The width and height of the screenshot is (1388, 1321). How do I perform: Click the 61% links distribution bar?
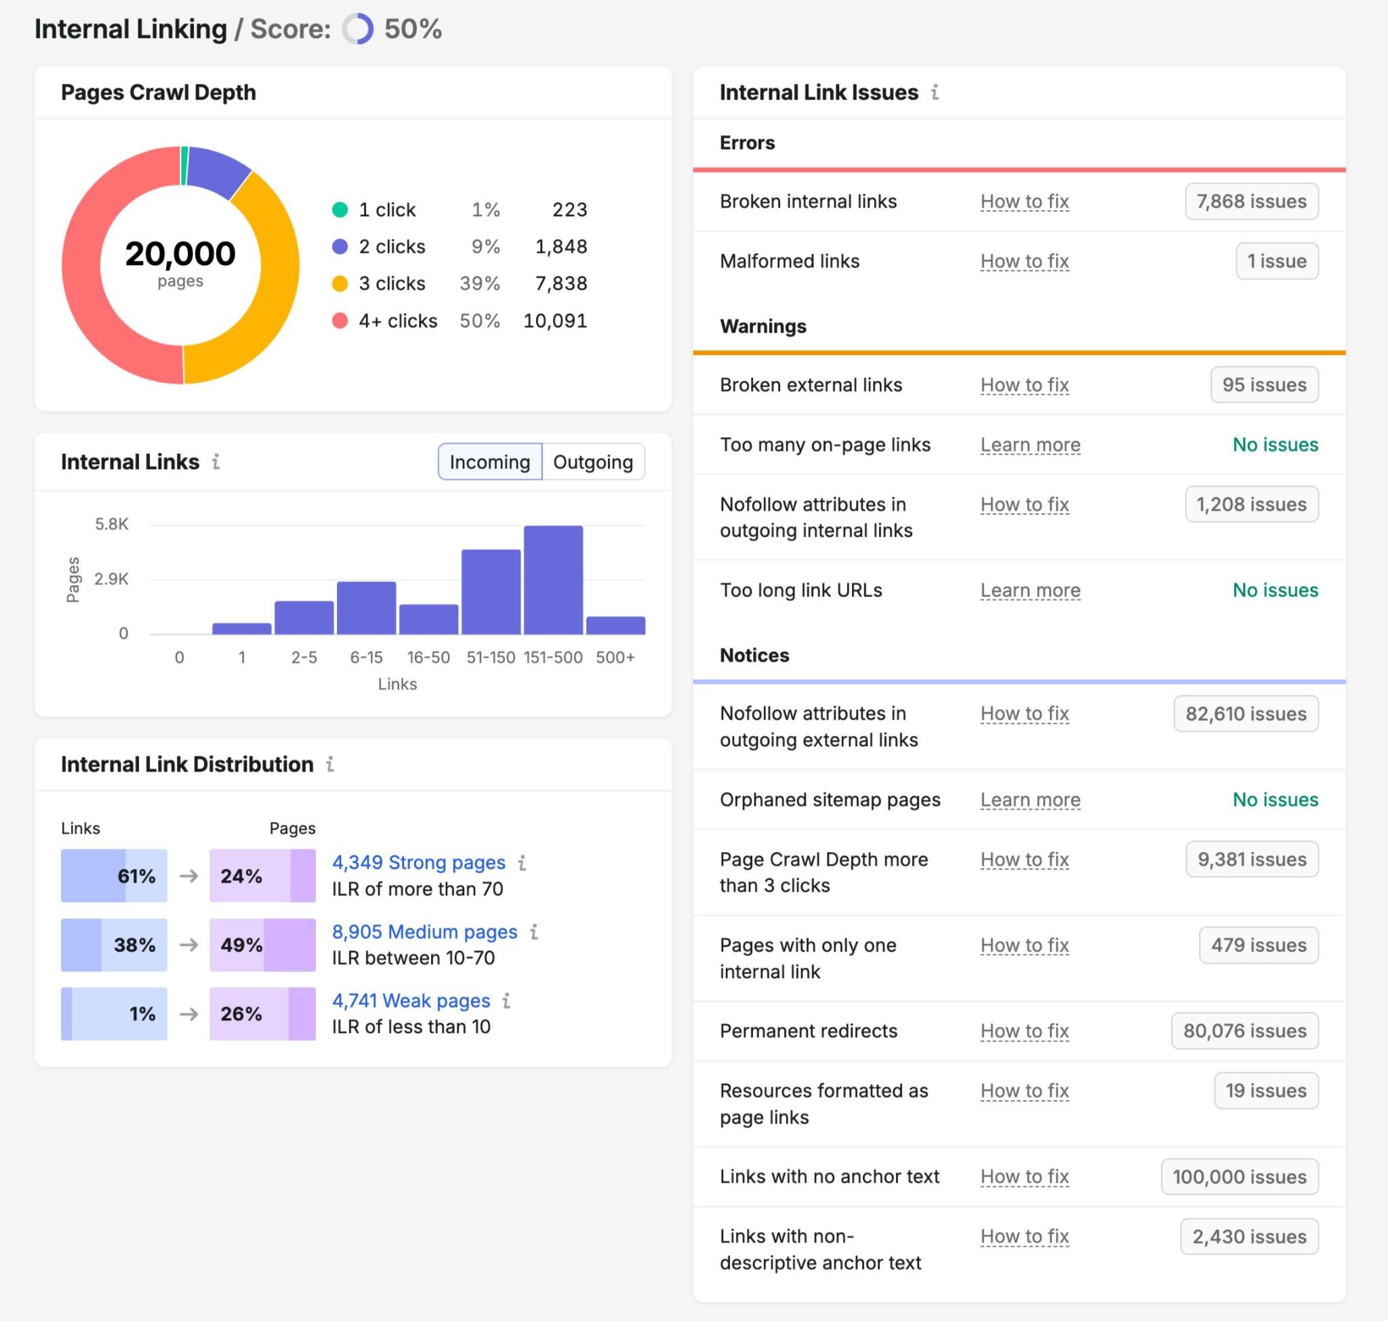tap(114, 876)
